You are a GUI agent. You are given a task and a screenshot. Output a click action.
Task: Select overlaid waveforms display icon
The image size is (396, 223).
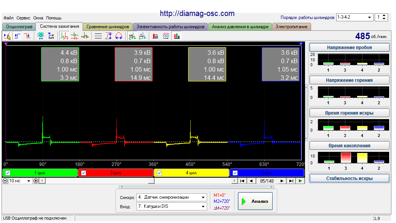pos(85,36)
